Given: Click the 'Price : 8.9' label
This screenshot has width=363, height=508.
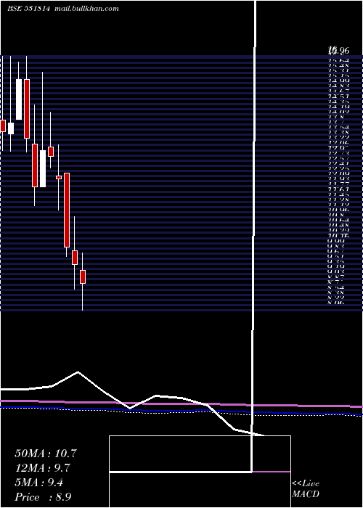Looking at the screenshot, I should coord(44,497).
